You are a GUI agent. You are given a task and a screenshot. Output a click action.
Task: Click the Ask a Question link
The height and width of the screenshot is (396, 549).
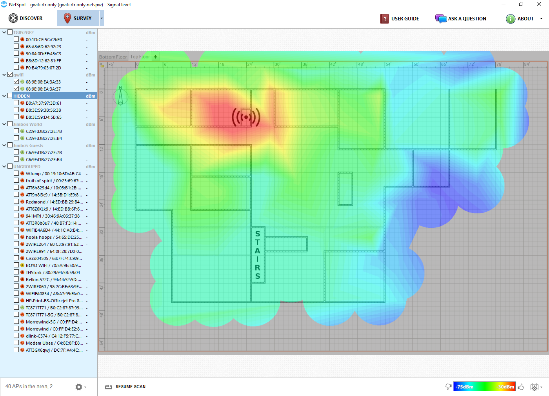tap(467, 19)
